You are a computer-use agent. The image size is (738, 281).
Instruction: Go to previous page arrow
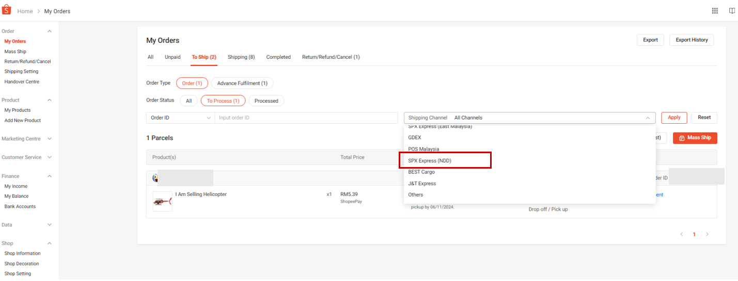[681, 234]
